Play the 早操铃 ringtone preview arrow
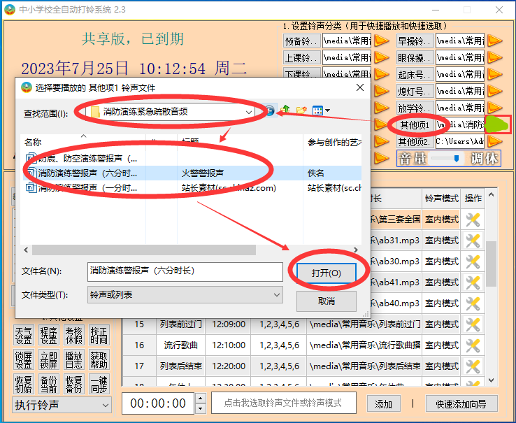This screenshot has height=423, width=516. (x=494, y=41)
